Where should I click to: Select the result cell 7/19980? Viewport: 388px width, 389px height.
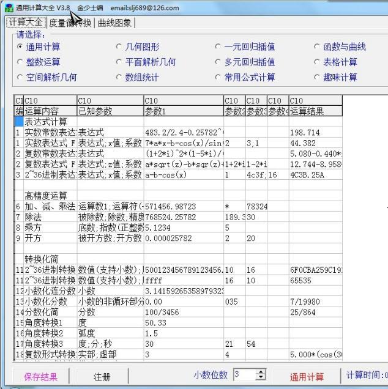[x=316, y=302]
